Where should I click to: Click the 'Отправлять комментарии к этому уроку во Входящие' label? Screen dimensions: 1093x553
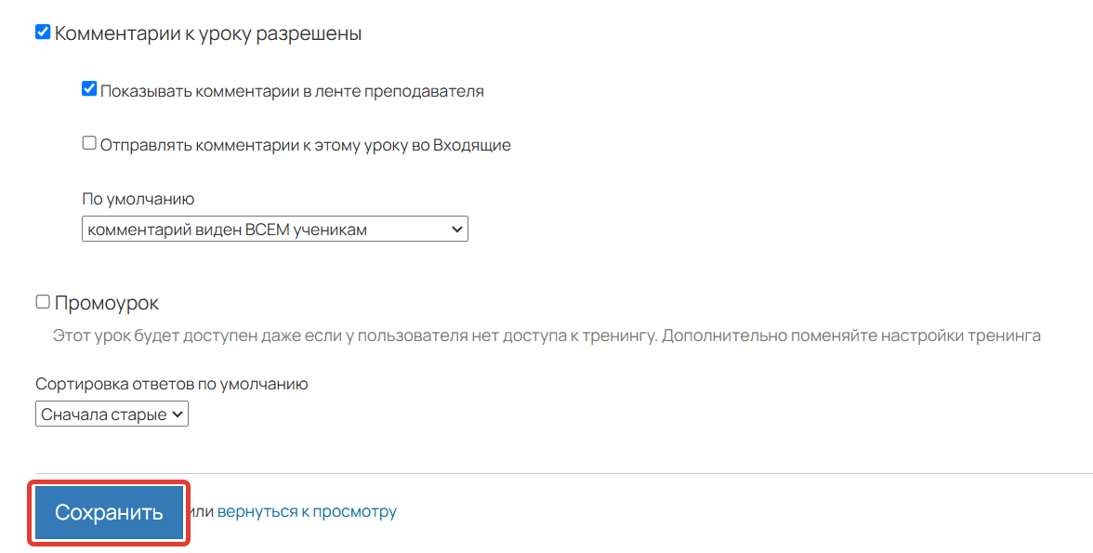[x=305, y=145]
